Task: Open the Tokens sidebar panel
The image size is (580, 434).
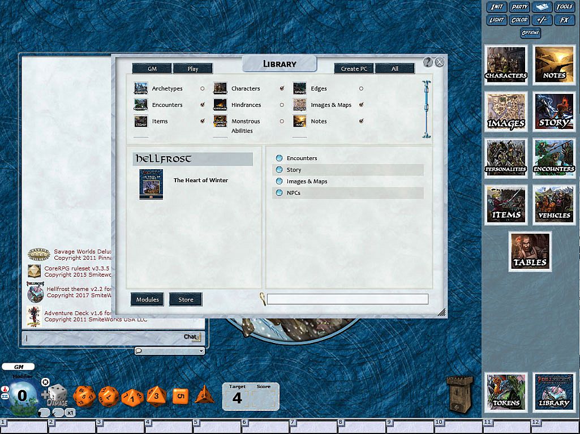Action: pos(506,393)
